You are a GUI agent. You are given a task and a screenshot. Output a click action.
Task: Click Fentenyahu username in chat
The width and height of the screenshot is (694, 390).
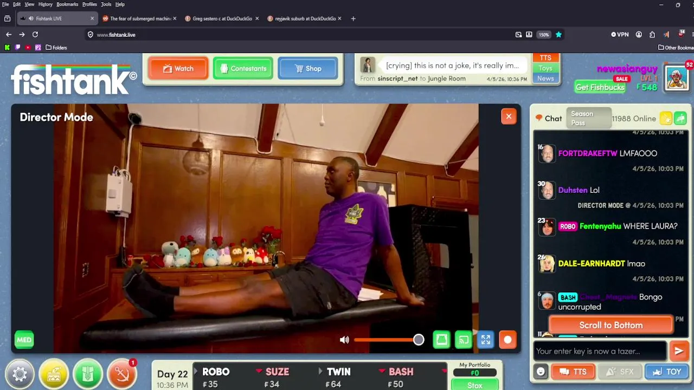(x=600, y=226)
